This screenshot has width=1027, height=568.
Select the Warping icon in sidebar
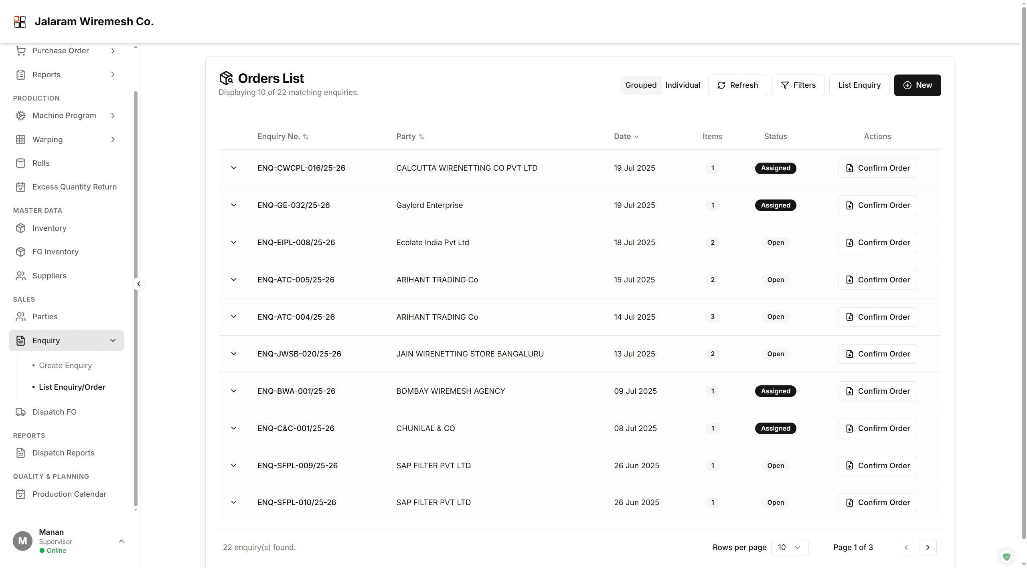[21, 139]
